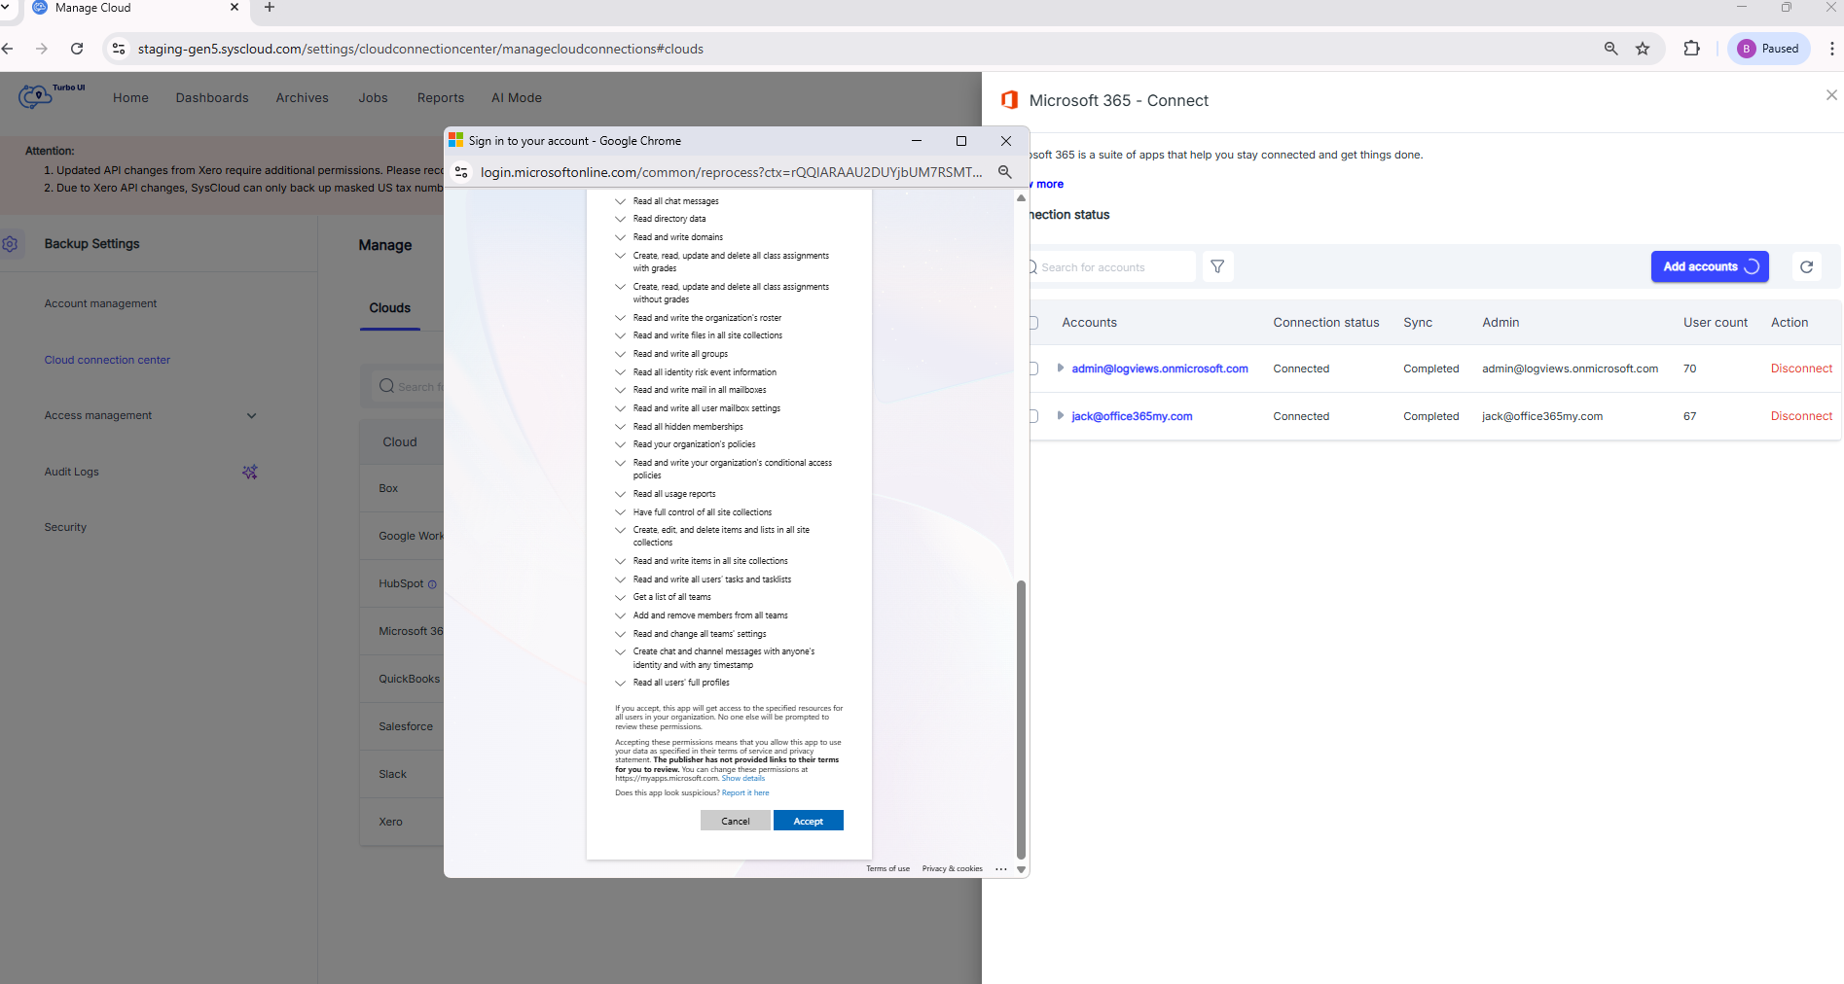This screenshot has width=1844, height=984.
Task: Click the zoom icon in popup address bar
Action: (x=1004, y=172)
